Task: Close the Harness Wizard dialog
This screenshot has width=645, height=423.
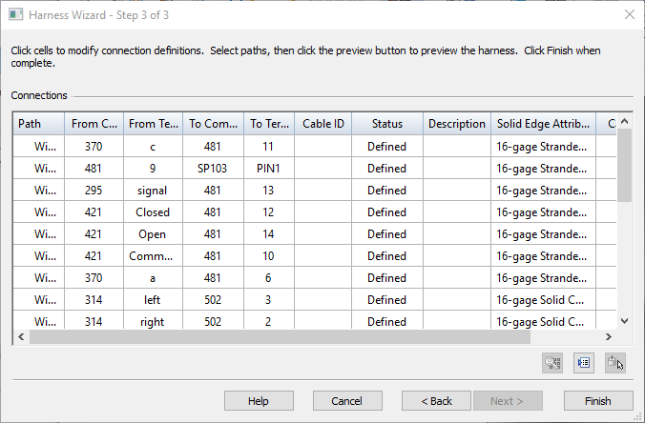Action: tap(629, 14)
